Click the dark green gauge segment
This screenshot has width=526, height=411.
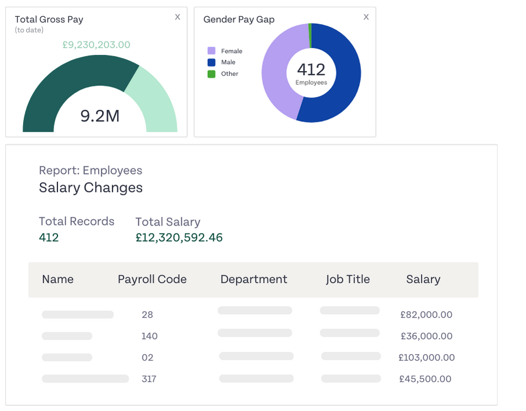click(x=64, y=87)
